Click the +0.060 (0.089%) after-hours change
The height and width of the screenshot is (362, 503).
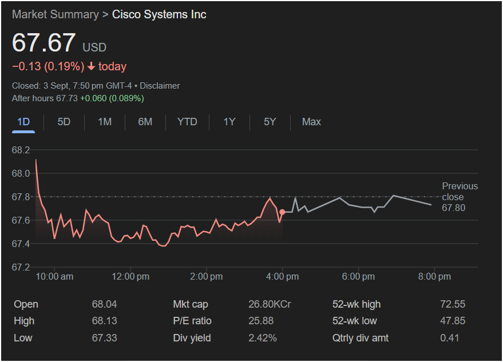[112, 98]
